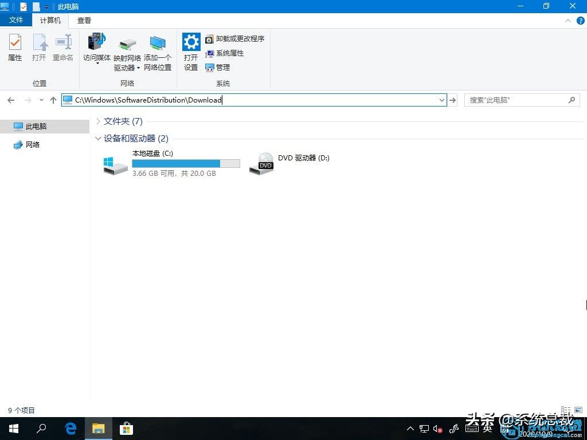Expand the 文件夹 (7) section
Image resolution: width=587 pixels, height=440 pixels.
(x=98, y=121)
